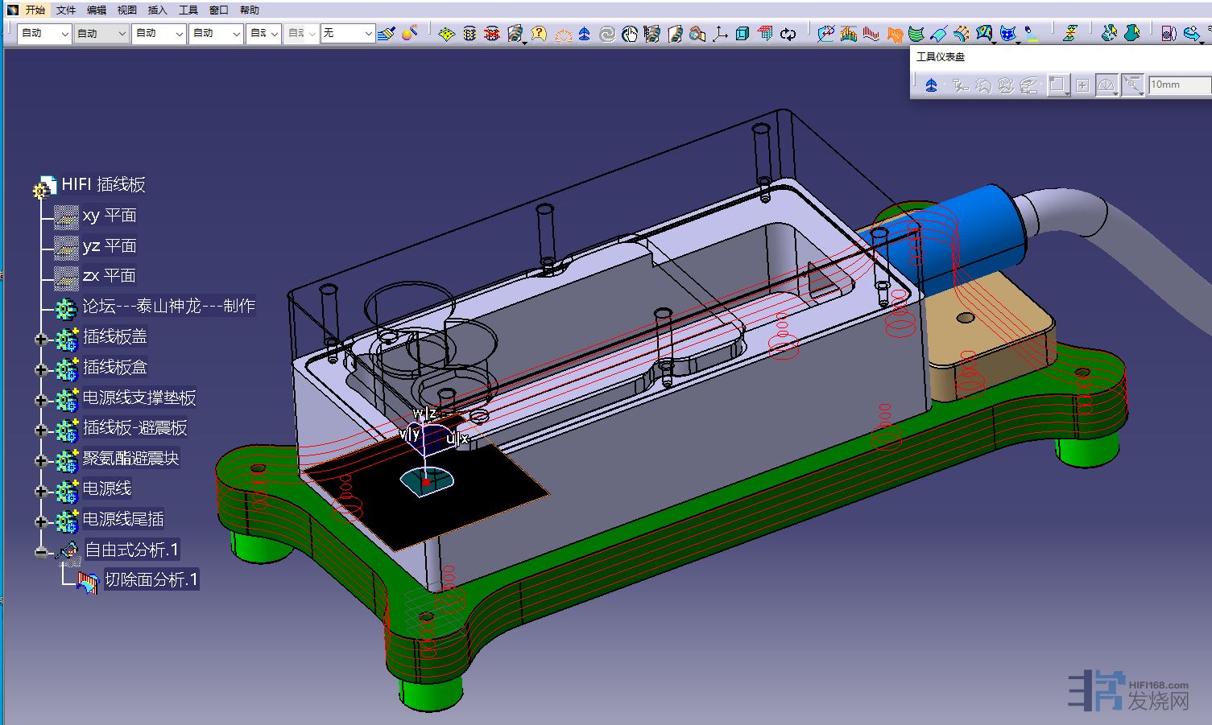Click the circular arrows update icon
The image size is (1212, 725).
788,33
